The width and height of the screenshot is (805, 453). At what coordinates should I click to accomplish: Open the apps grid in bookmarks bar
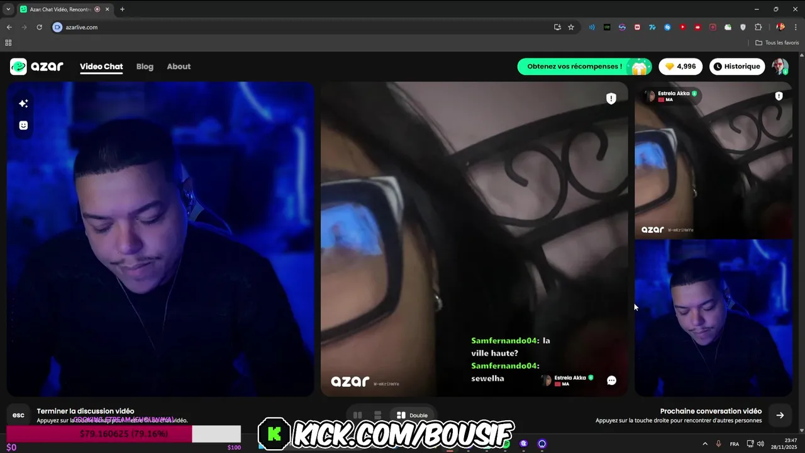8,43
